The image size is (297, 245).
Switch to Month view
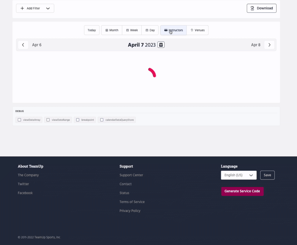[x=112, y=30]
